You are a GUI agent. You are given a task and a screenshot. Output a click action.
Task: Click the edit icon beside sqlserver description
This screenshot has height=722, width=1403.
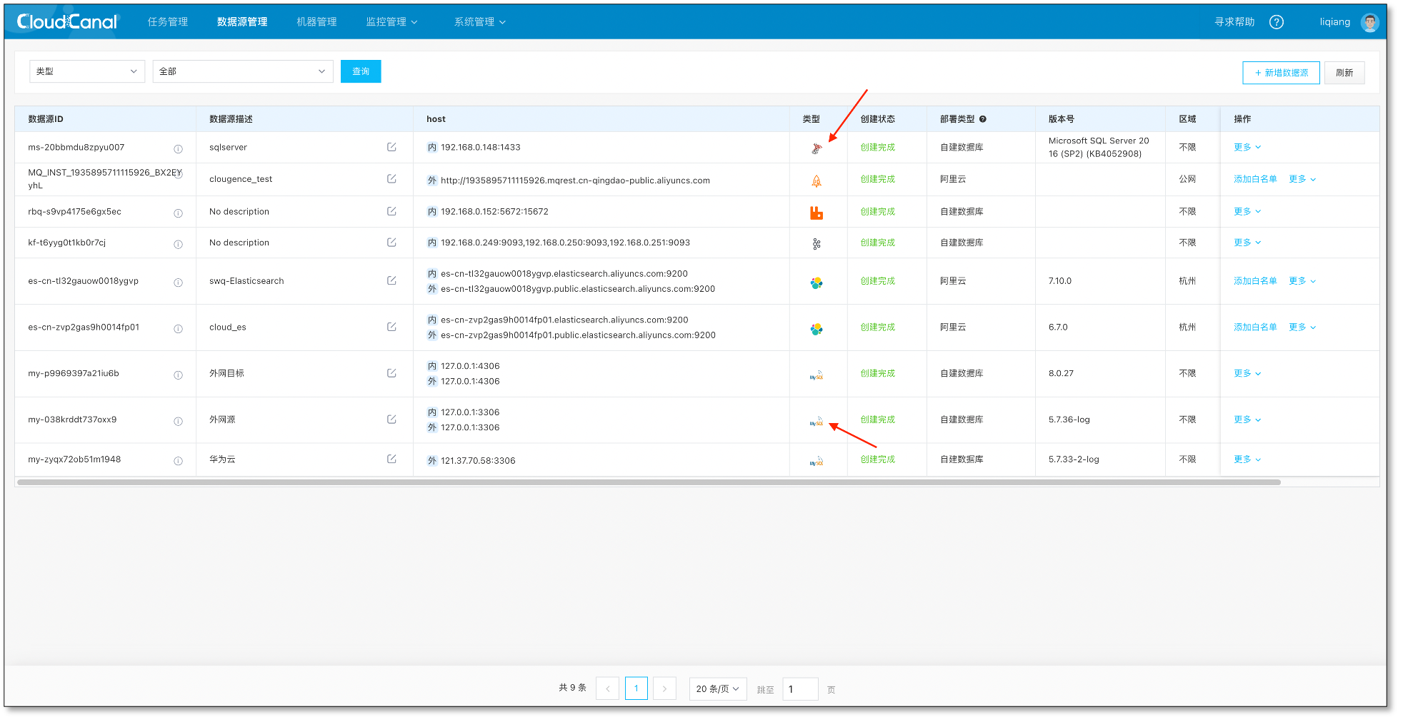391,147
